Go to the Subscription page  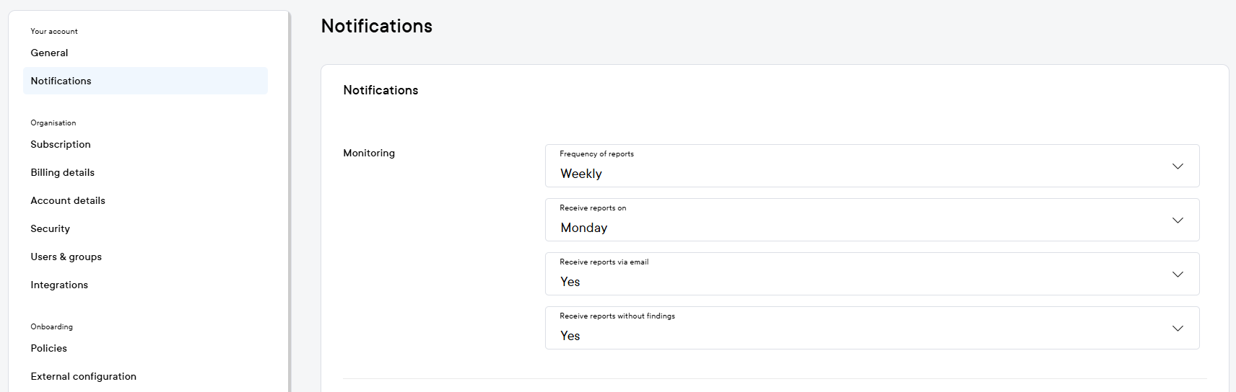click(60, 144)
